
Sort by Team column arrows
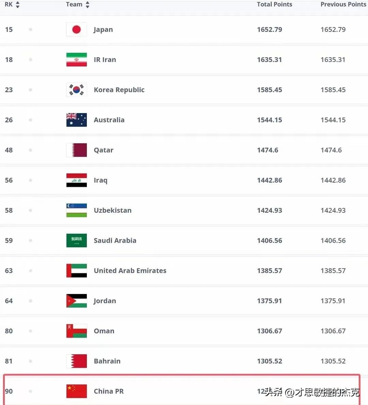click(x=88, y=4)
